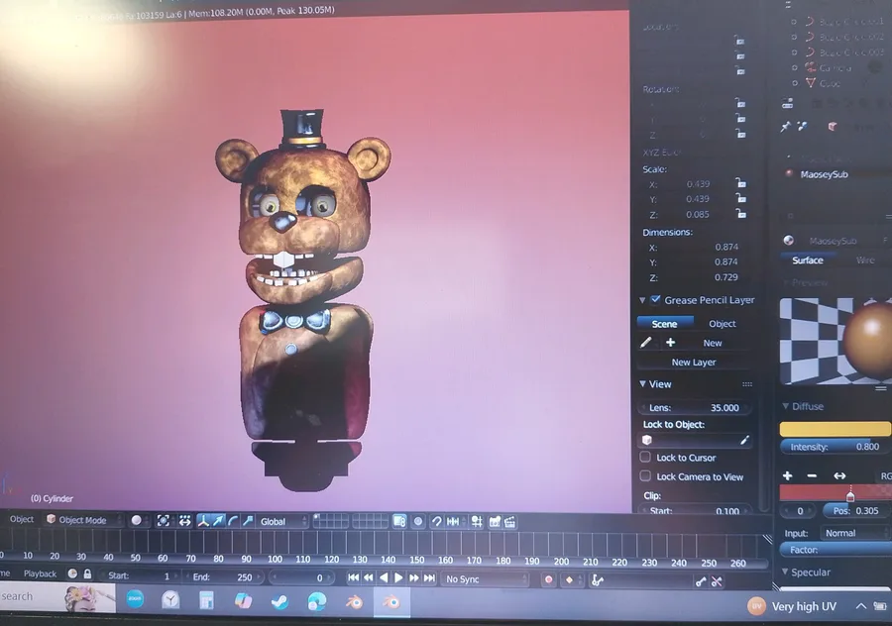
Task: Toggle lock beside Scale Z value
Action: [x=740, y=213]
